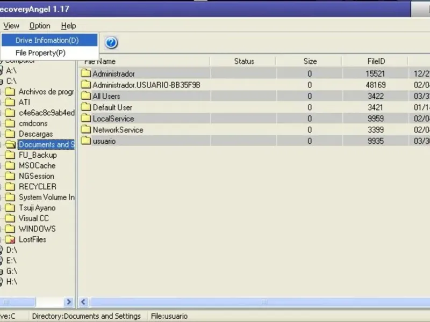Viewport: 430px width, 322px height.
Task: Select Administrador folder icon in file list
Action: tap(86, 73)
